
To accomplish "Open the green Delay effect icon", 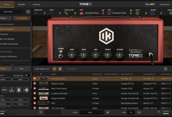I will (137, 13).
